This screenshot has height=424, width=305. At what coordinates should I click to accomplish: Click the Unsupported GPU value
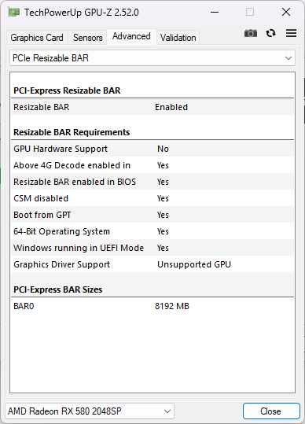coord(194,264)
